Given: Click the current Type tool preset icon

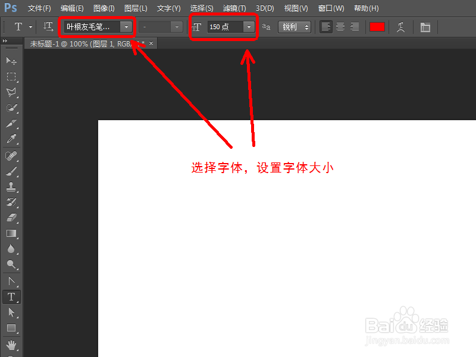Looking at the screenshot, I should coord(18,27).
